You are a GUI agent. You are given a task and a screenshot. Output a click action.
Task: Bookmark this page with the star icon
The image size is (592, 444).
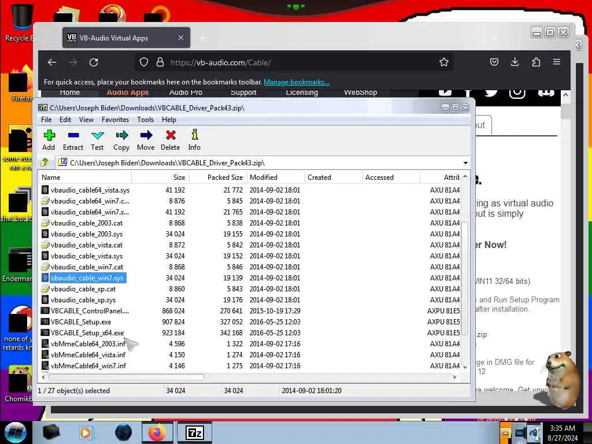tap(444, 62)
